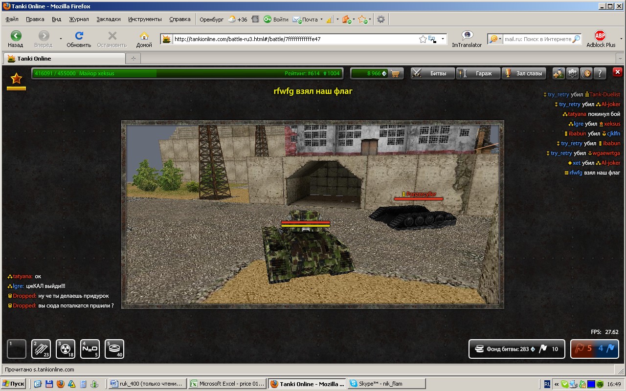Bookmark the page with the address bar star
Image resolution: width=626 pixels, height=391 pixels.
(423, 39)
